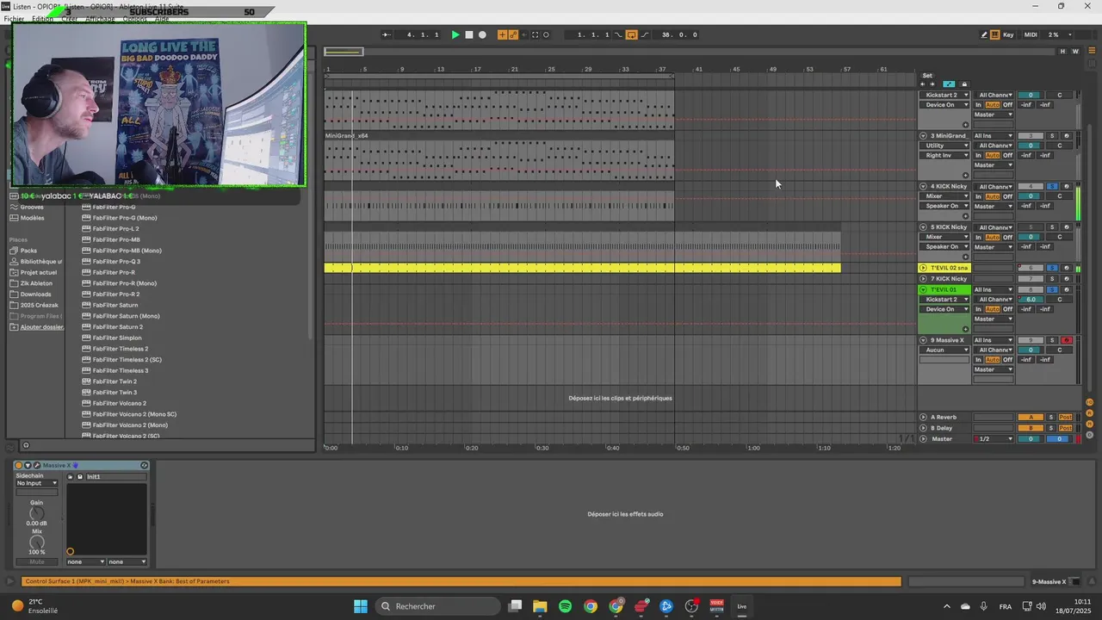The width and height of the screenshot is (1102, 620).
Task: Click 'Ajouter dossier' link in browser
Action: [42, 327]
